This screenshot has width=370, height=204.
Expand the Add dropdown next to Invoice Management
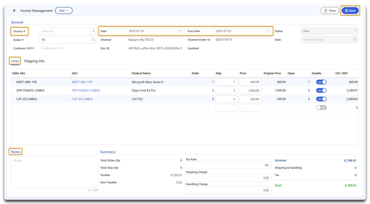coord(63,11)
